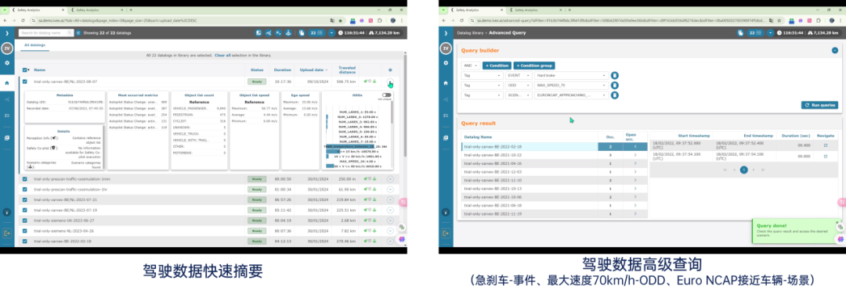Click the Clear all selection link
Image resolution: width=846 pixels, height=294 pixels.
coord(222,55)
